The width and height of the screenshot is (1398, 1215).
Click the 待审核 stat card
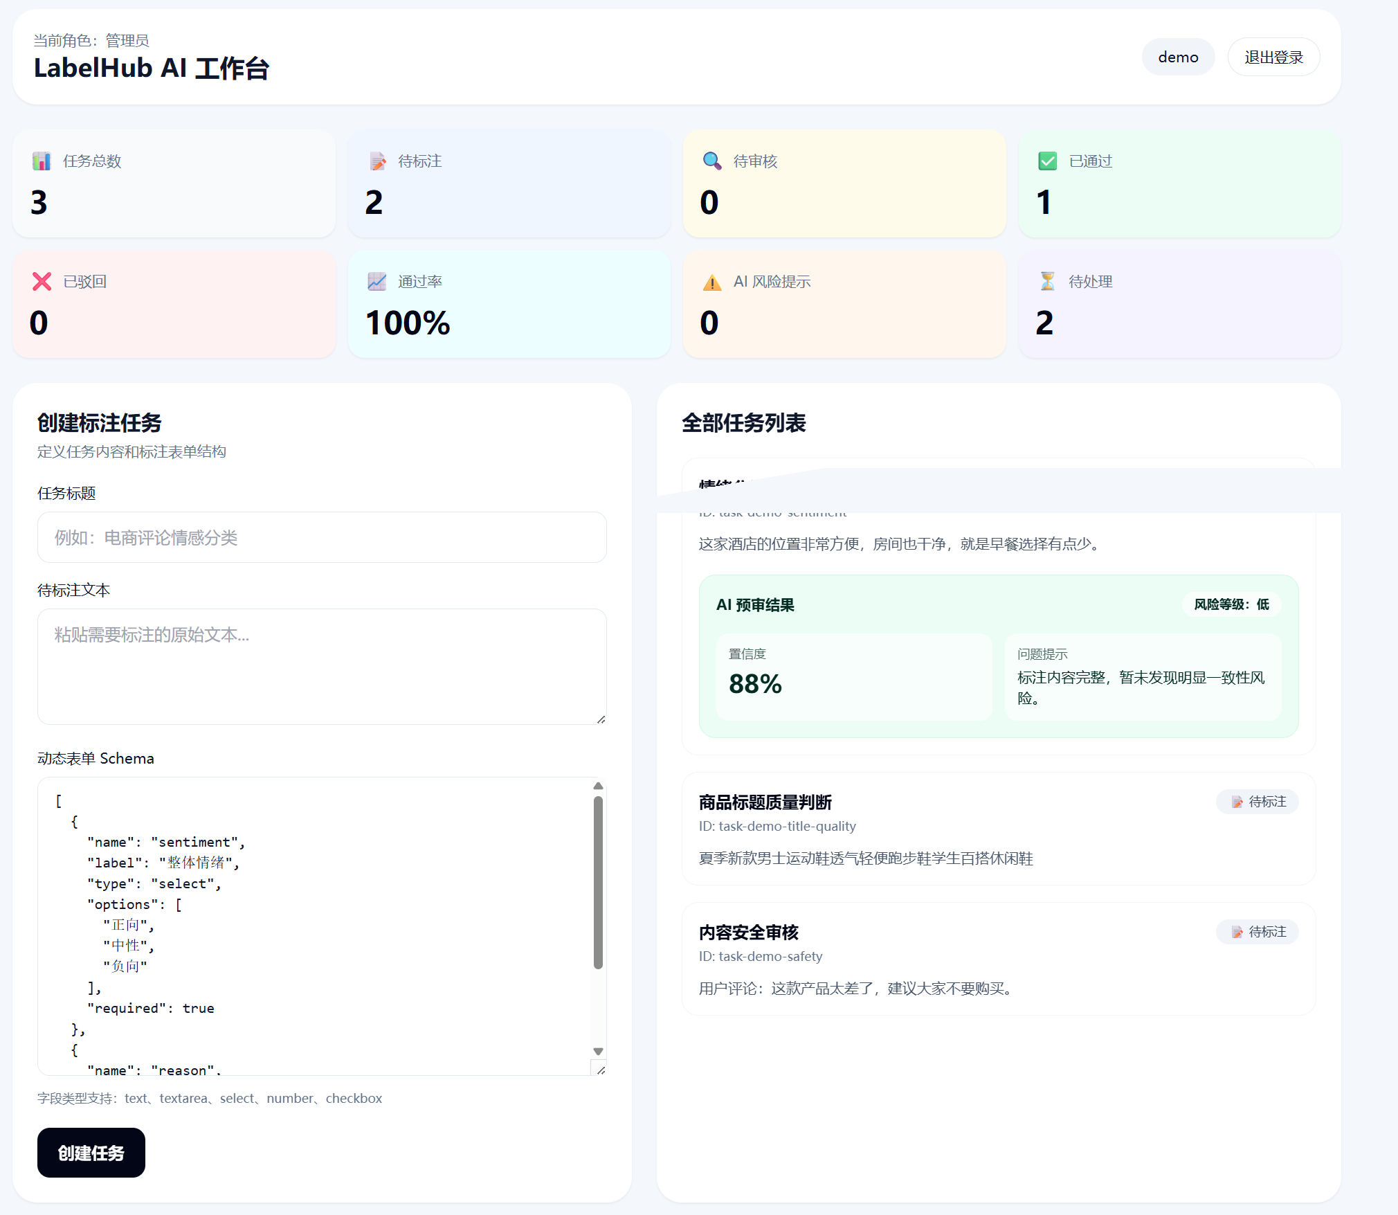[x=844, y=183]
